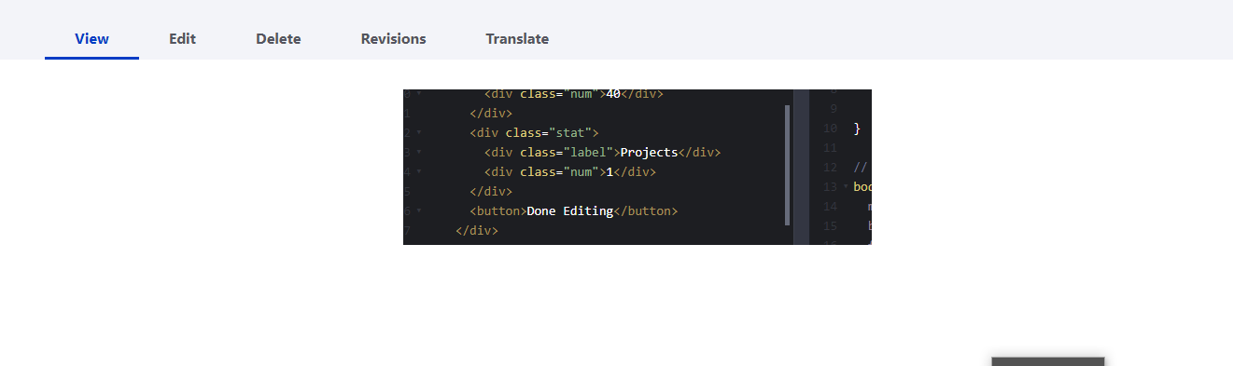This screenshot has width=1233, height=366.
Task: Collapse fold arrow beside Projects label line
Action: coord(419,153)
